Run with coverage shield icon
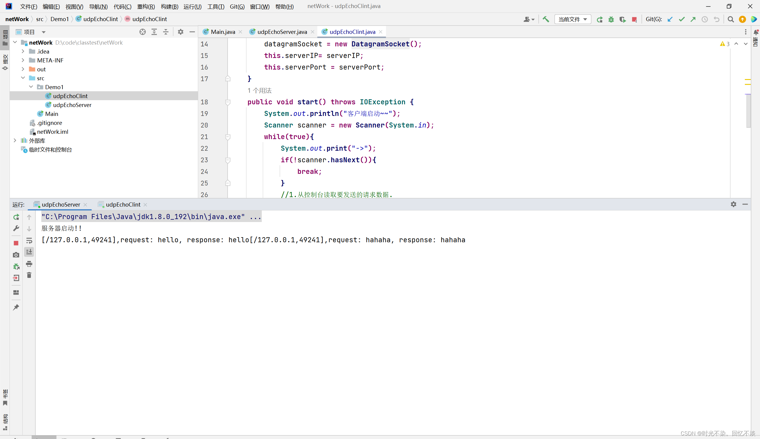The width and height of the screenshot is (760, 439). tap(622, 19)
